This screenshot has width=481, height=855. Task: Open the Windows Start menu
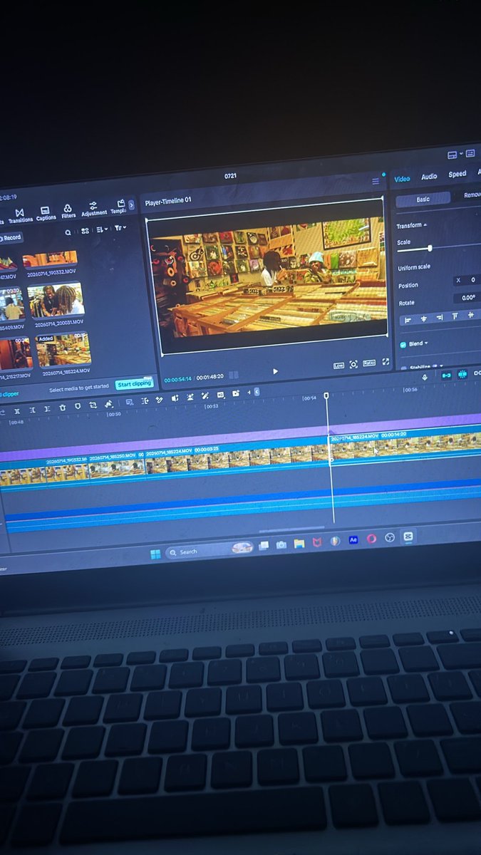coord(155,553)
